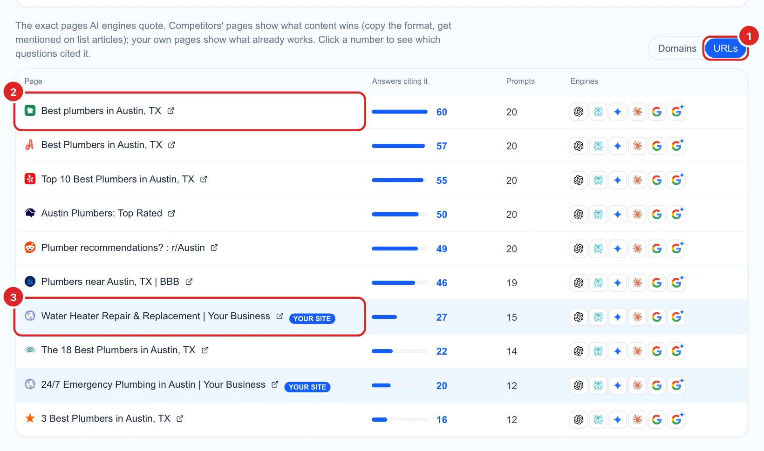764x451 pixels.
Task: Click the progress bar in the 16-answers row
Action: pos(400,420)
